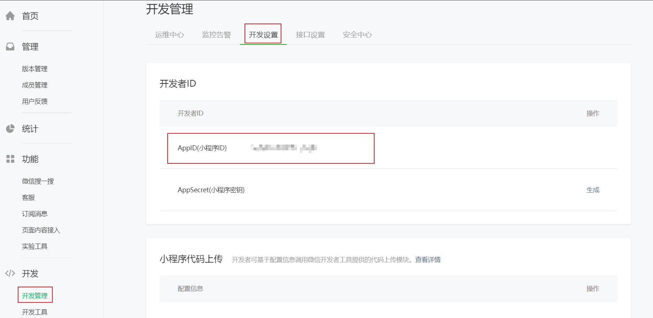Switch to the 监控告警 tab
Screen dimensions: 653x318
tap(216, 35)
